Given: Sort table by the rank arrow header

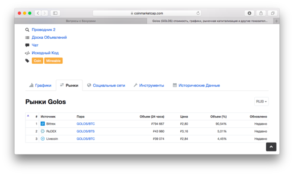Looking at the screenshot, I should tap(28, 116).
